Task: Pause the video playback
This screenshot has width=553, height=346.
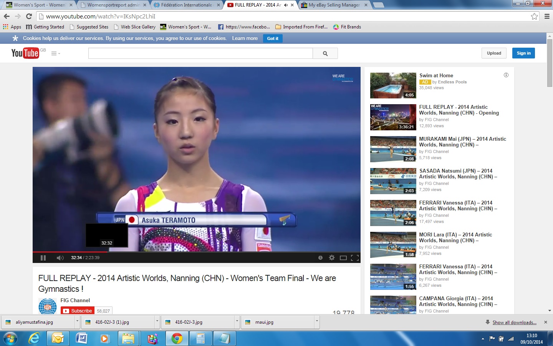Action: point(43,258)
